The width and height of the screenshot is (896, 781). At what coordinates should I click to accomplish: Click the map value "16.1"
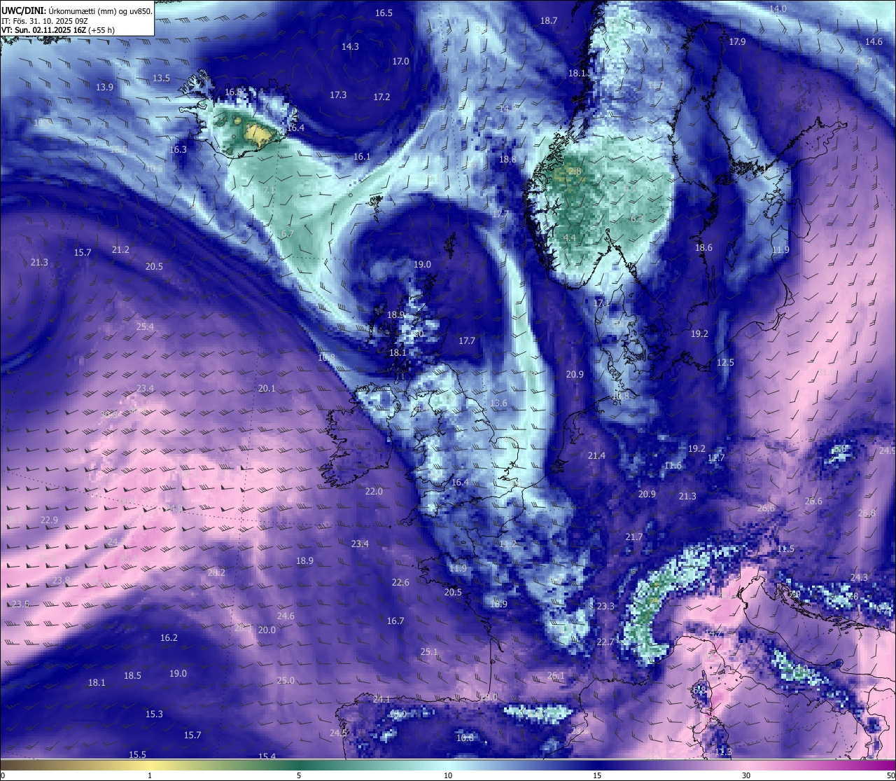[361, 157]
